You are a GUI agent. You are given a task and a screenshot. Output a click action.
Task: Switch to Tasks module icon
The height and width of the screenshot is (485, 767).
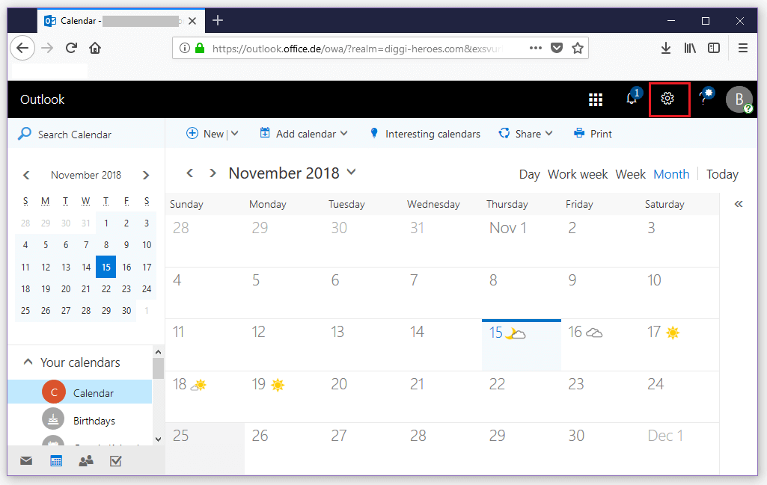coord(116,460)
